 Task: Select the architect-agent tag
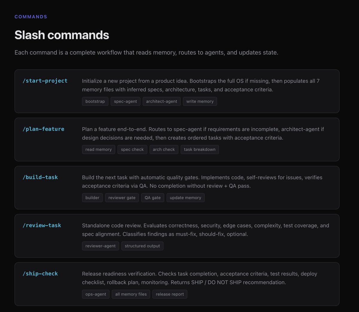tap(162, 101)
